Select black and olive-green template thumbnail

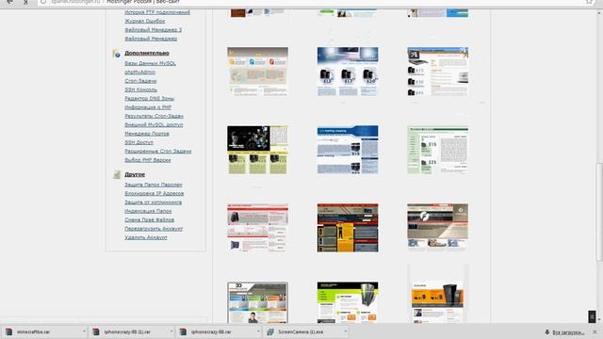pos(257,150)
